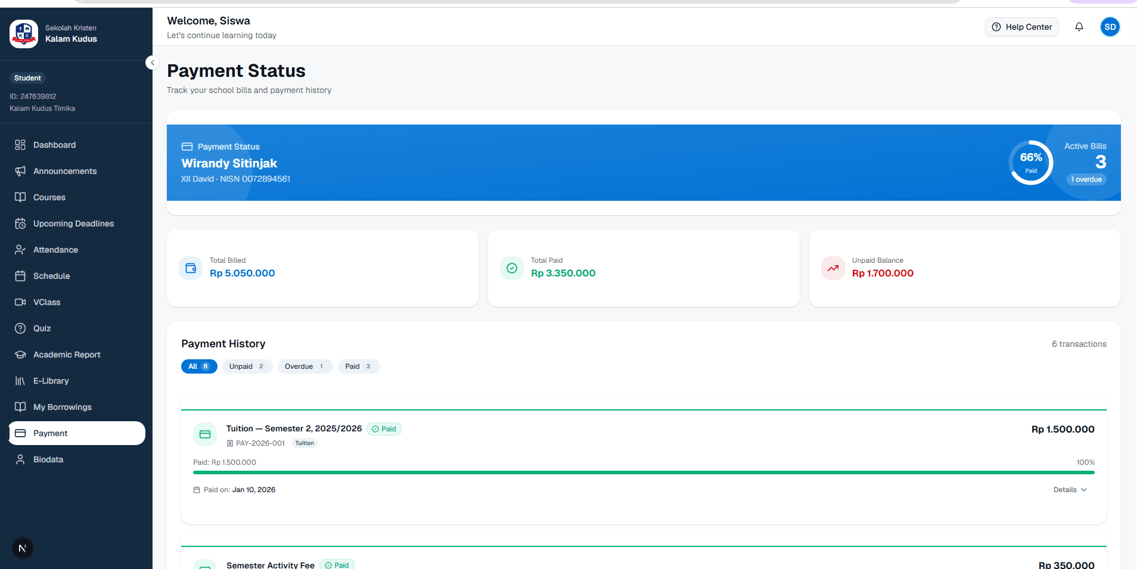Go to Courses in the sidebar
This screenshot has height=569, width=1137.
(x=76, y=197)
